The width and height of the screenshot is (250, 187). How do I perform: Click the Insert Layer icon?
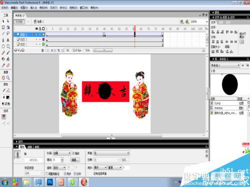click(15, 50)
